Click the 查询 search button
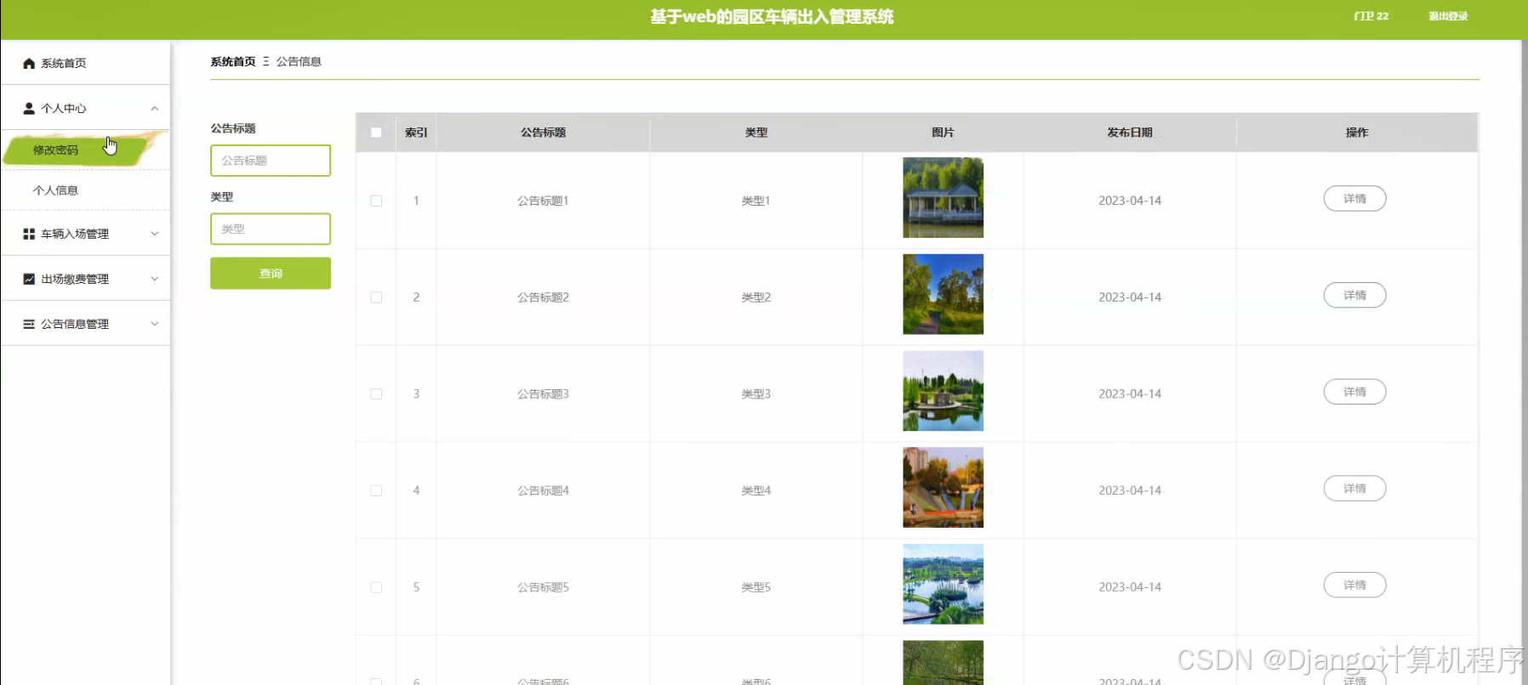The width and height of the screenshot is (1528, 685). [271, 274]
